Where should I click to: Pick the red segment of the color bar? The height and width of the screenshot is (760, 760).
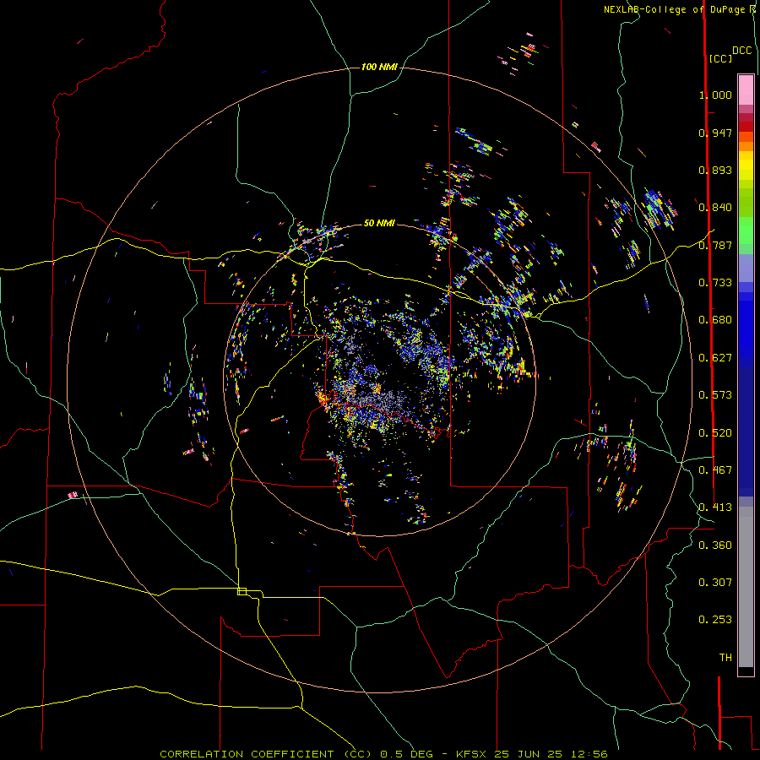tap(746, 127)
